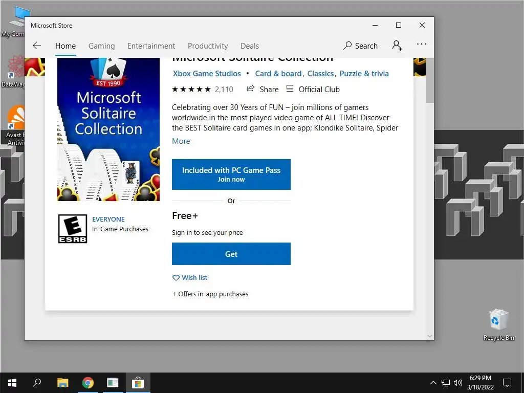Click the Get button

point(231,254)
